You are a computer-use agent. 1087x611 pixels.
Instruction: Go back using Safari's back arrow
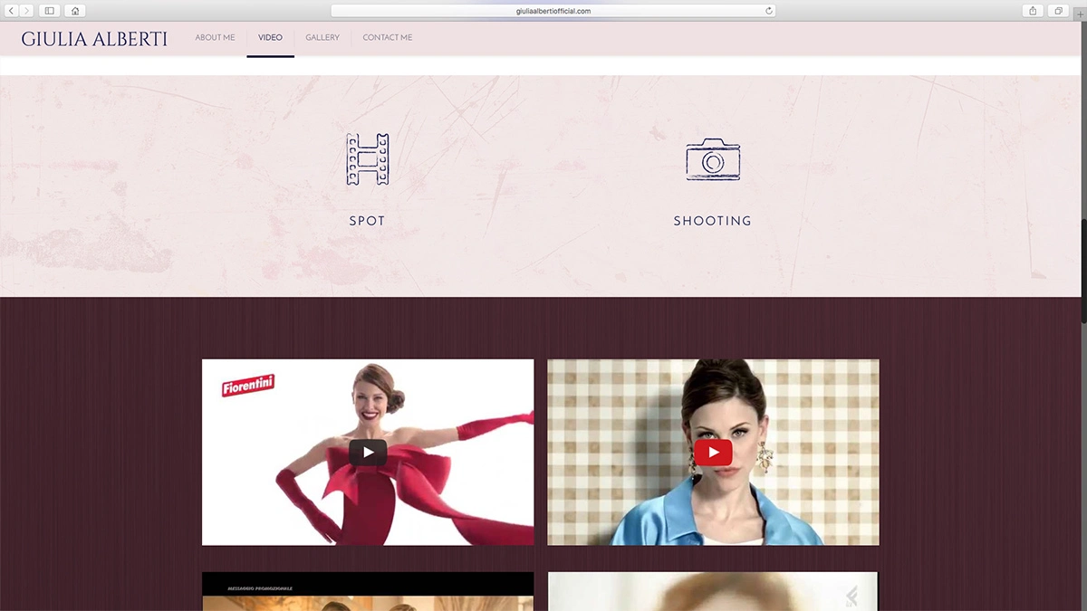12,11
